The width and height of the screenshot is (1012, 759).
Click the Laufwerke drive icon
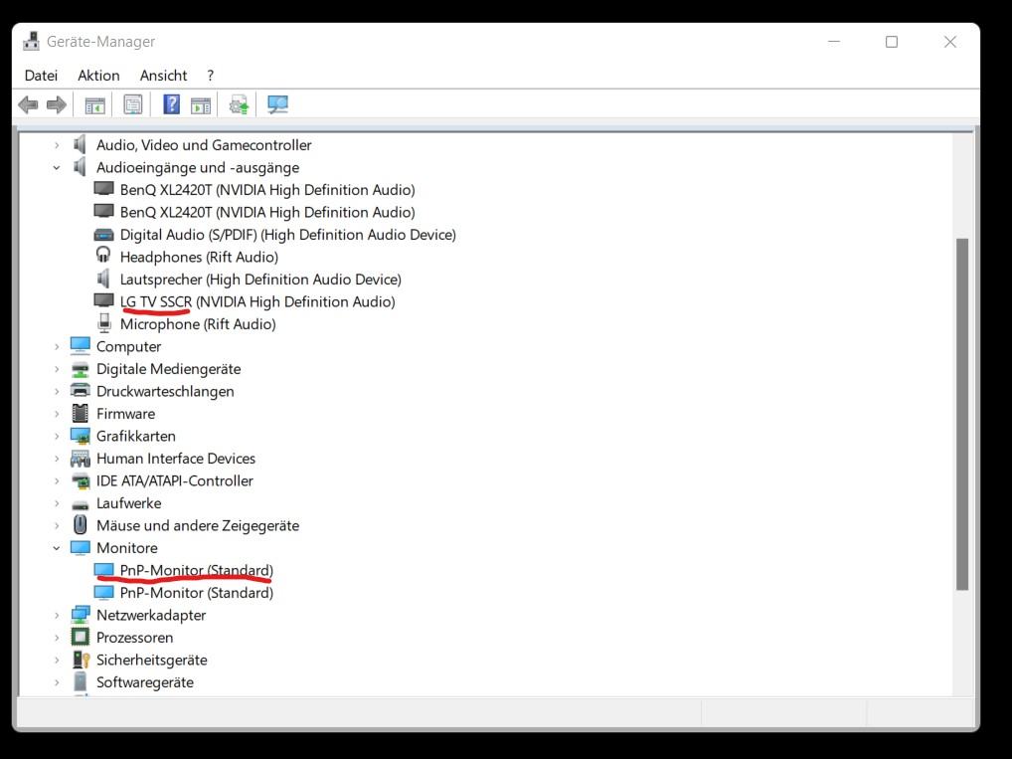(x=81, y=504)
